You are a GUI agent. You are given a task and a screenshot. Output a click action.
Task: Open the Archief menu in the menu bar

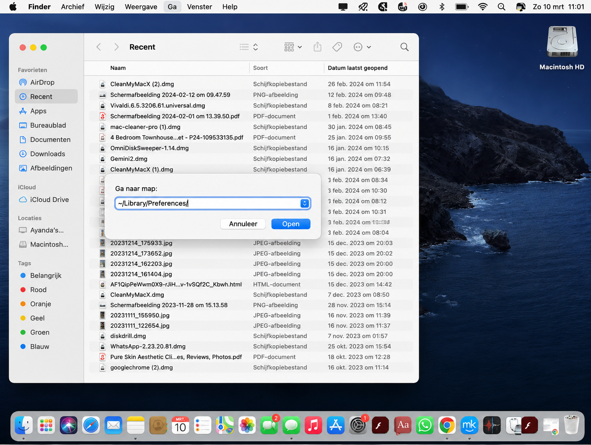point(72,7)
